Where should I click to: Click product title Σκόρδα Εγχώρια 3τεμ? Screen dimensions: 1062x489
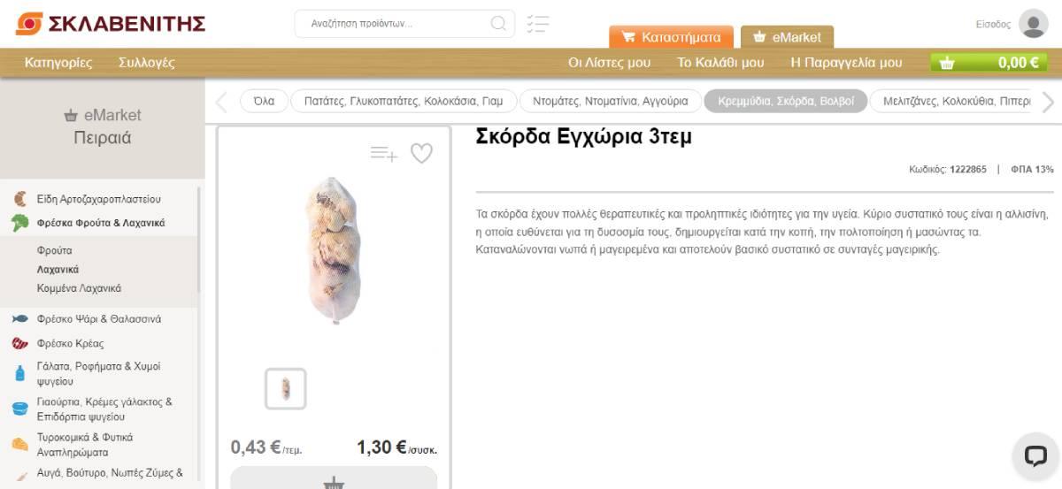coord(584,137)
